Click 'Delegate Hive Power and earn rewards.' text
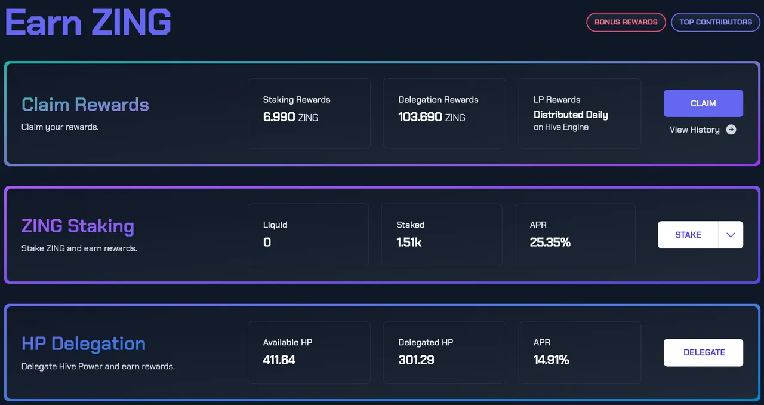The image size is (764, 405). click(x=98, y=366)
